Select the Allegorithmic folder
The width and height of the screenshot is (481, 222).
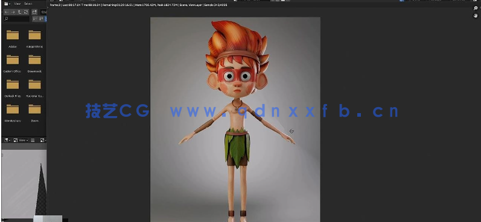pyautogui.click(x=34, y=39)
